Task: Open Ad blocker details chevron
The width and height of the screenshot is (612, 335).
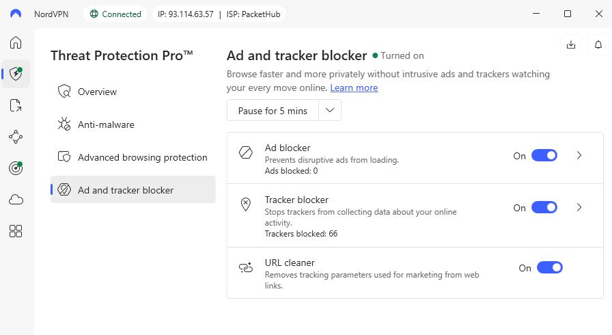Action: (579, 155)
